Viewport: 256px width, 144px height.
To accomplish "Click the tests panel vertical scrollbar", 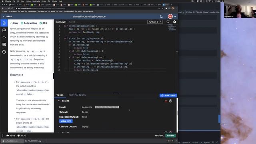I will click(177, 113).
